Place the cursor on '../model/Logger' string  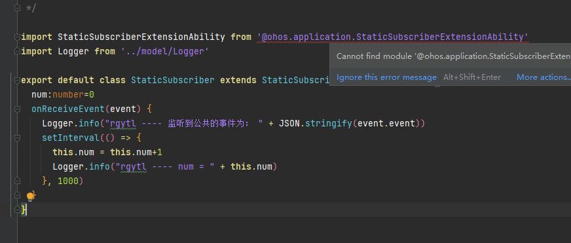(x=165, y=51)
